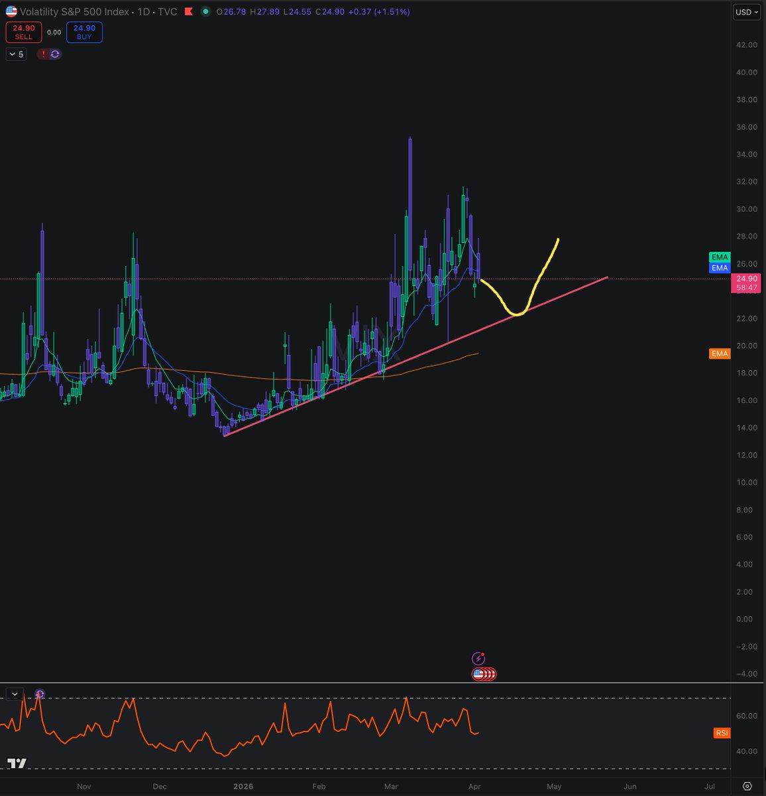Click the H27.89 high value
The height and width of the screenshot is (796, 766).
point(266,12)
